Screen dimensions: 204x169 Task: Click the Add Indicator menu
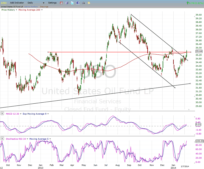click(17, 3)
